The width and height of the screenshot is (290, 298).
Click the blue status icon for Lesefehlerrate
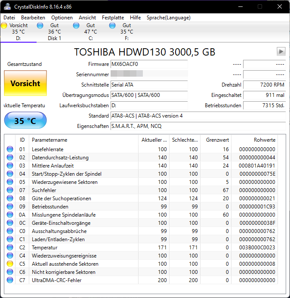(10, 149)
